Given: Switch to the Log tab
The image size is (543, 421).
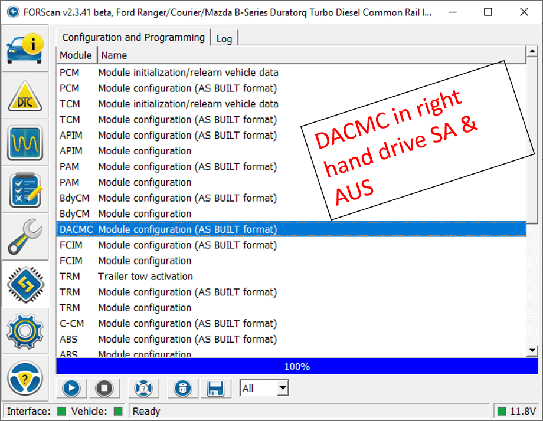Looking at the screenshot, I should (224, 39).
